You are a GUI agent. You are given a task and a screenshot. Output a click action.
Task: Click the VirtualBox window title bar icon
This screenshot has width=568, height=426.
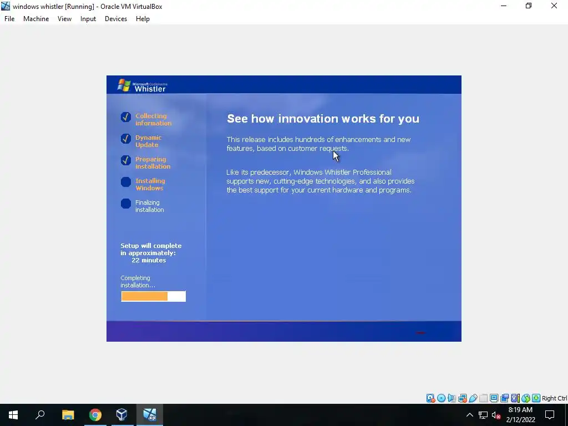(x=6, y=6)
